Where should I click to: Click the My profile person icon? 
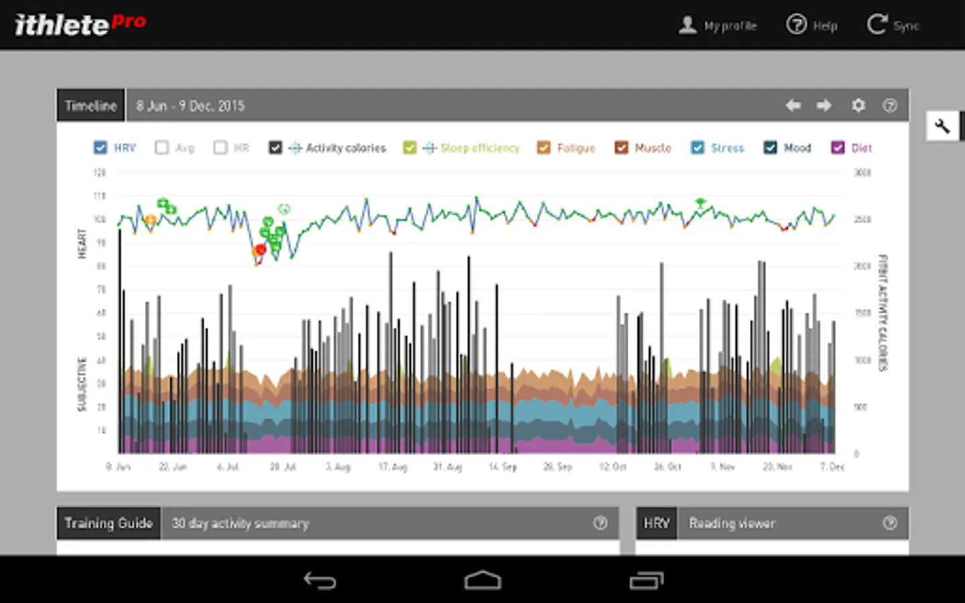click(x=688, y=25)
